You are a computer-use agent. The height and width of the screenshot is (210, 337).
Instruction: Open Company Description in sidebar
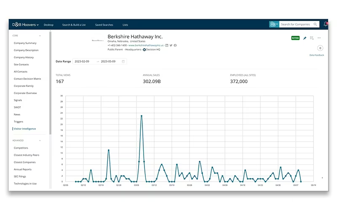26,50
